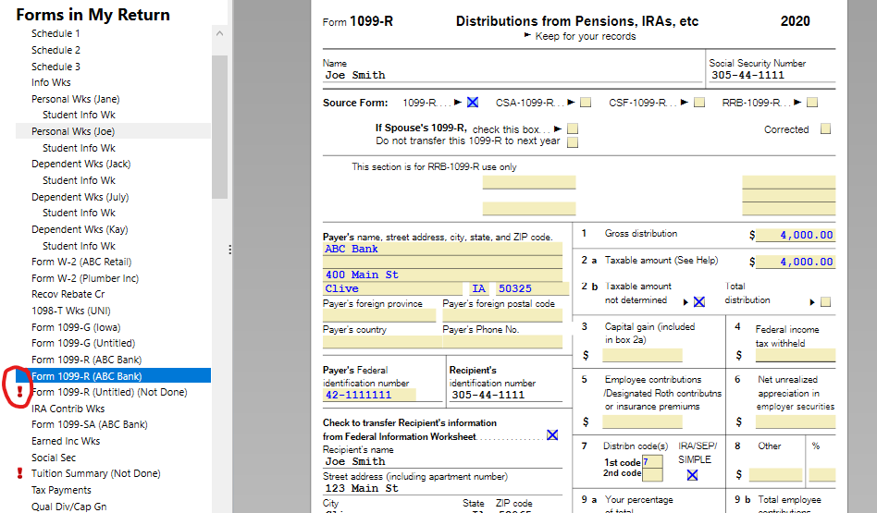Check the CSF-1099-R source form box
Screen dimensions: 877x513
[x=699, y=103]
